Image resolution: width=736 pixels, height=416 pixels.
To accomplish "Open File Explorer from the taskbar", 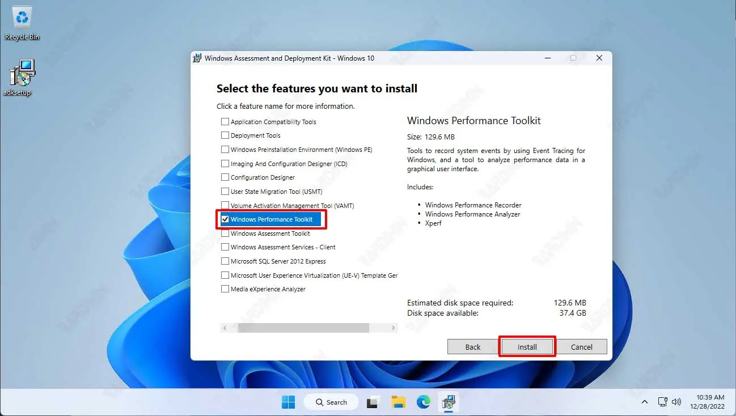I will pos(399,402).
